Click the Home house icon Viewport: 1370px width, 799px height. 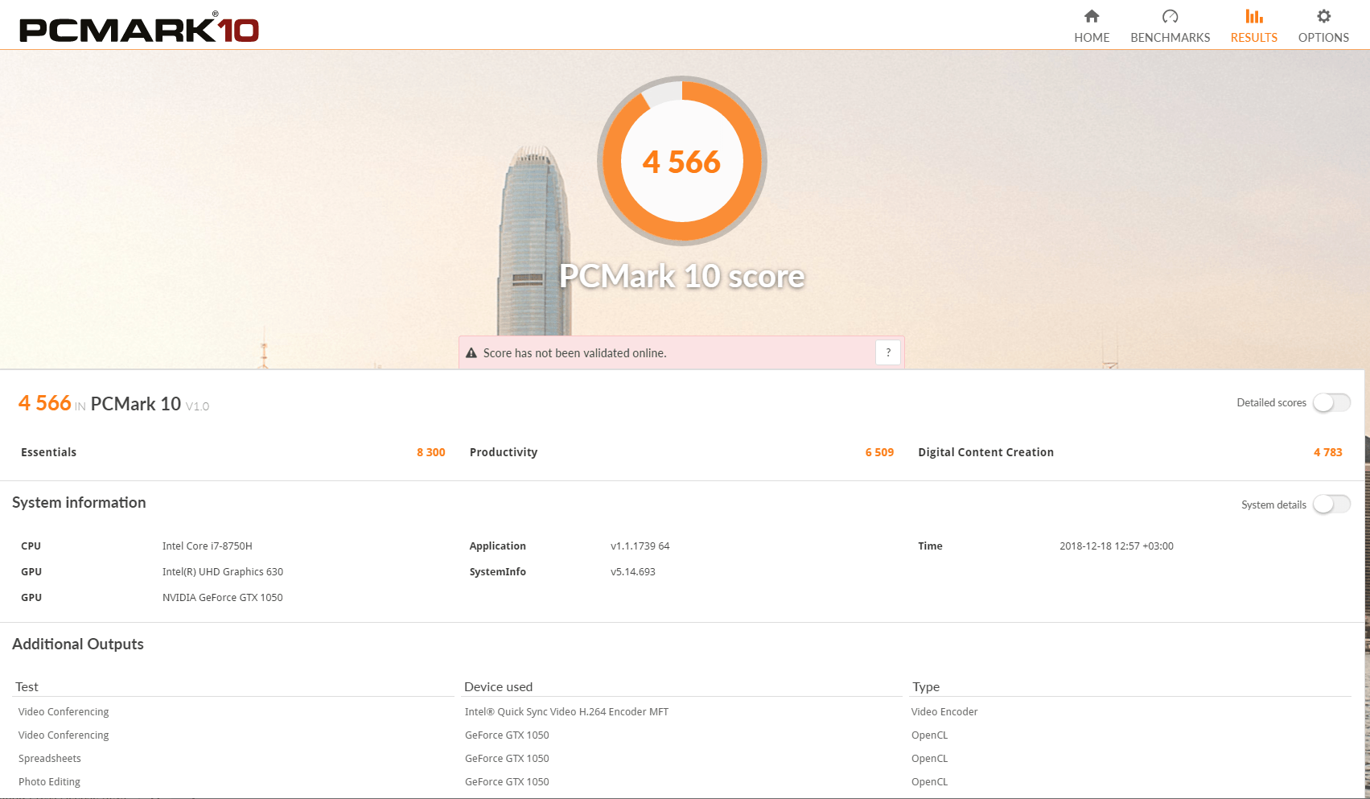[x=1092, y=16]
